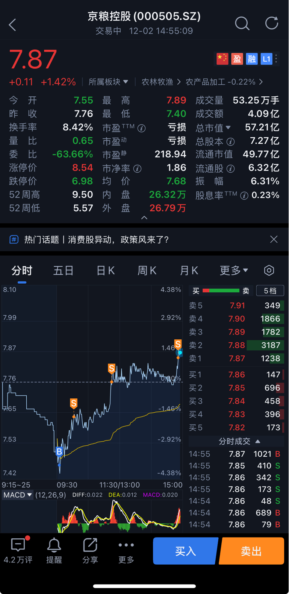Screen dimensions: 289x594
Task: Tap the hashtag hot topic icon
Action: (x=14, y=239)
